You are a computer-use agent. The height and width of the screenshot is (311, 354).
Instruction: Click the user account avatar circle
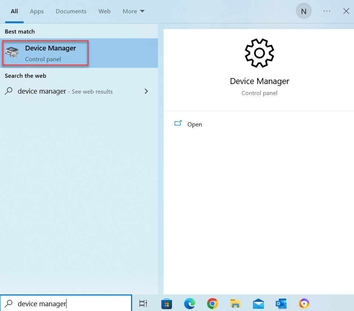click(x=303, y=11)
